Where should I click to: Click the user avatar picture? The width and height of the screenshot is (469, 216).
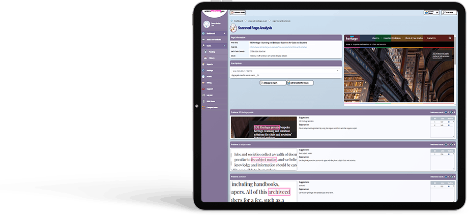click(x=207, y=24)
